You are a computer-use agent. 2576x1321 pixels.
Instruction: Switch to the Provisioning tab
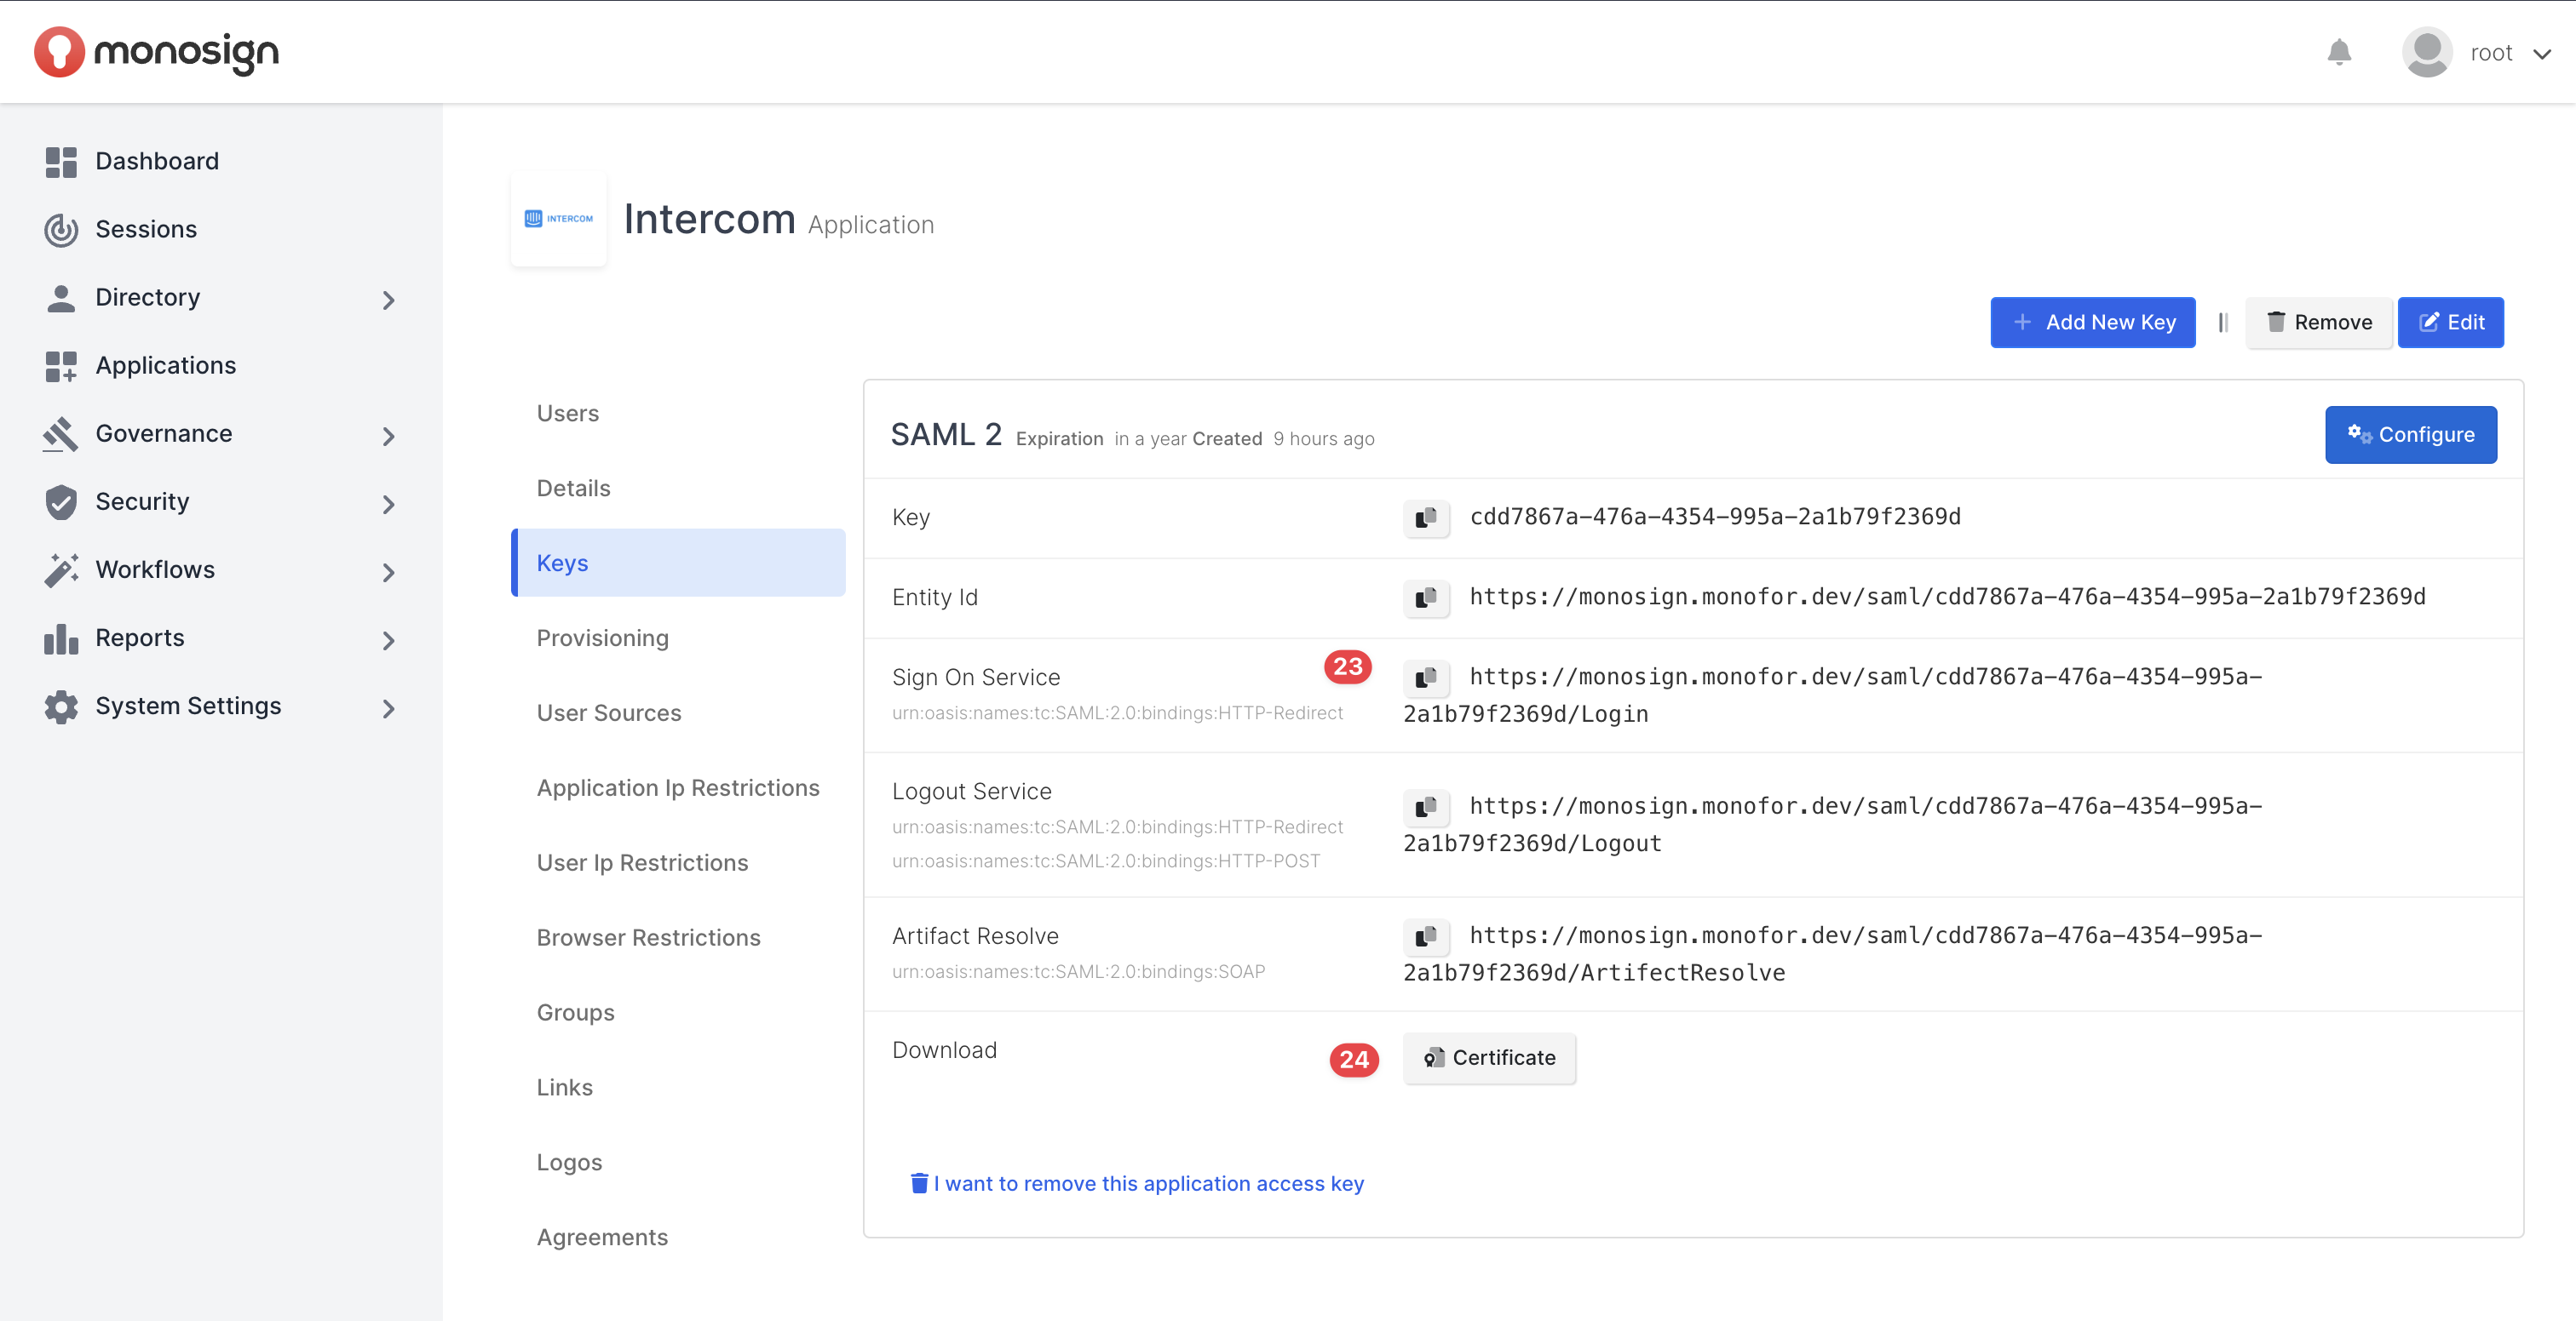[602, 638]
